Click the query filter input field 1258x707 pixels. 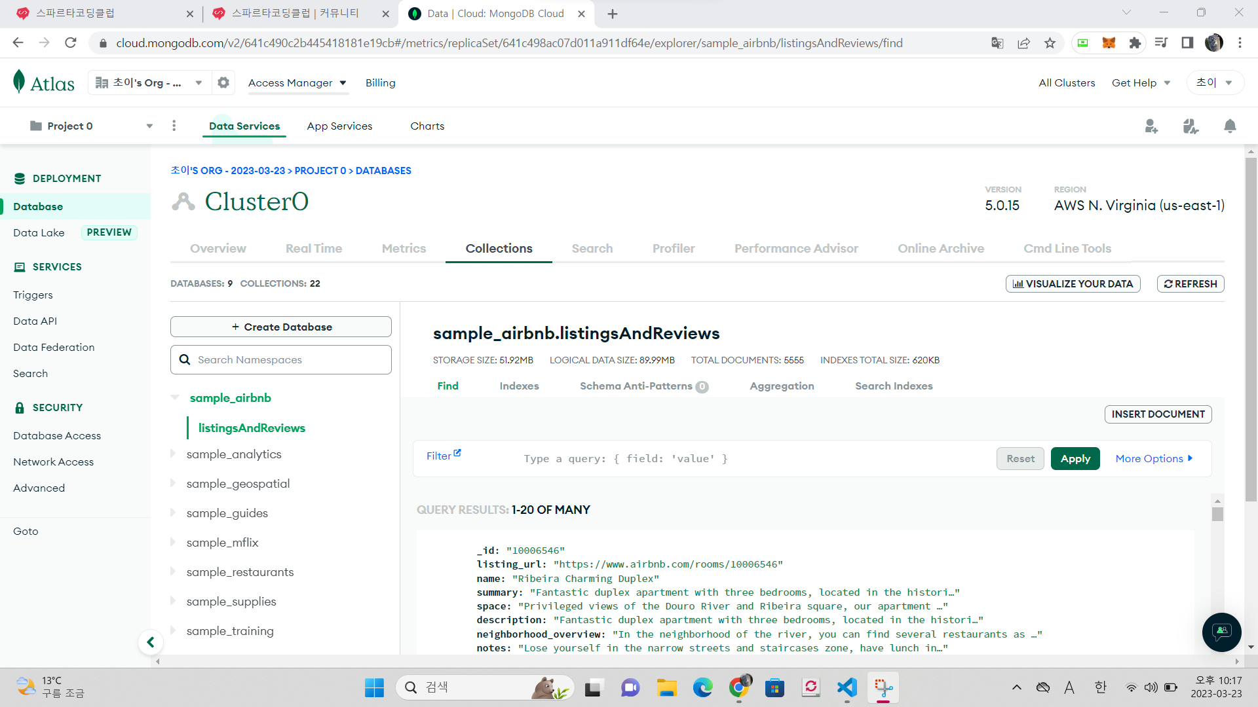coord(753,459)
